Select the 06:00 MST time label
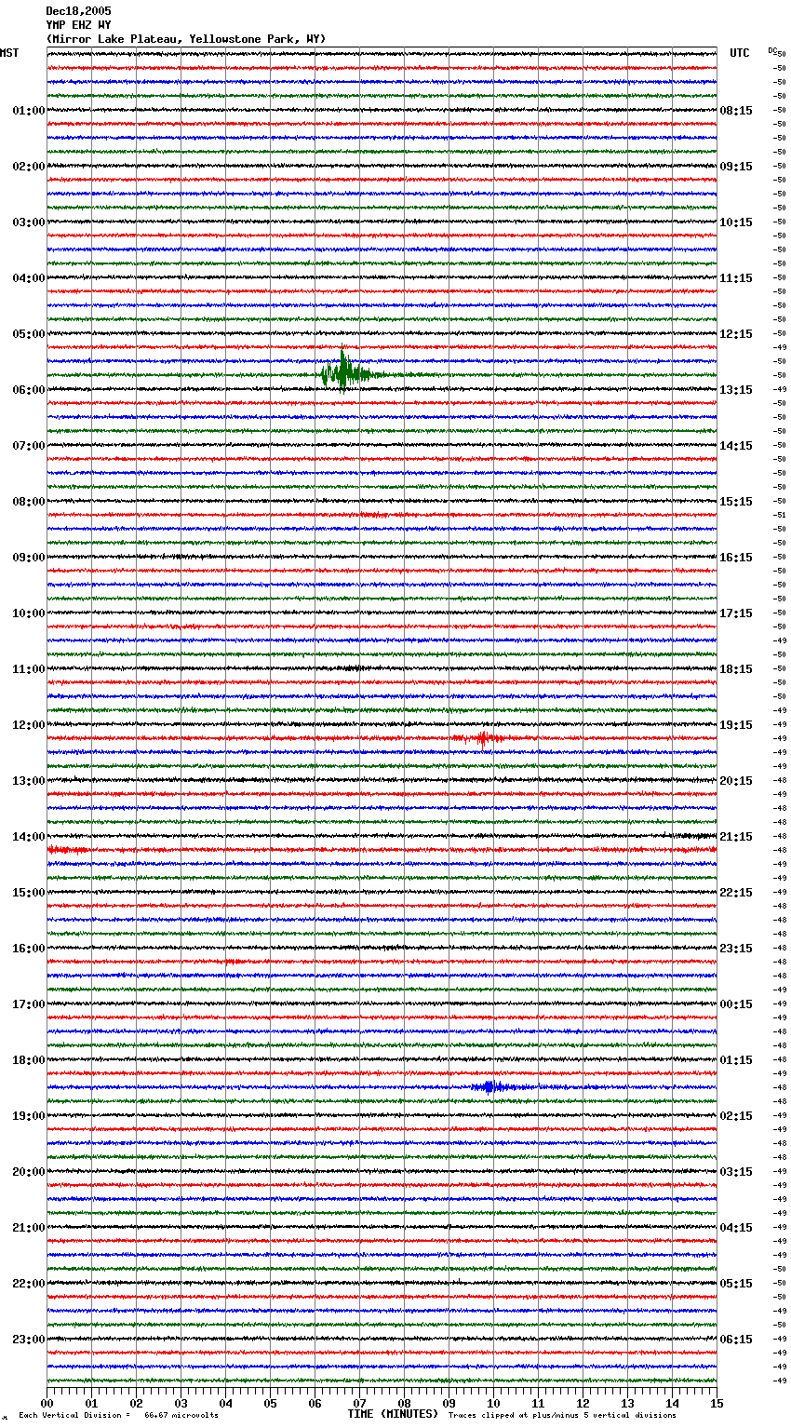 [x=28, y=390]
